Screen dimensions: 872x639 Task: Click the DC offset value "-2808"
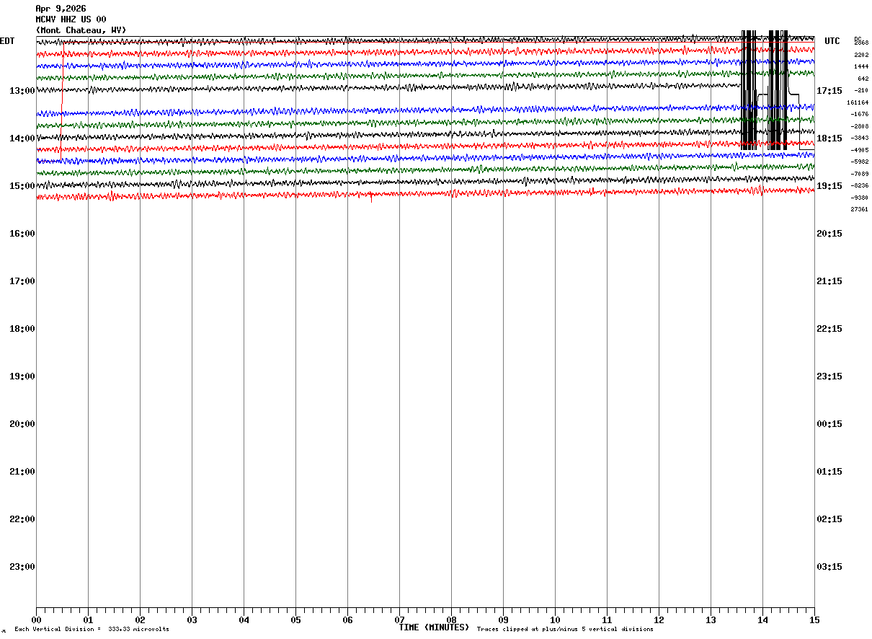click(860, 126)
